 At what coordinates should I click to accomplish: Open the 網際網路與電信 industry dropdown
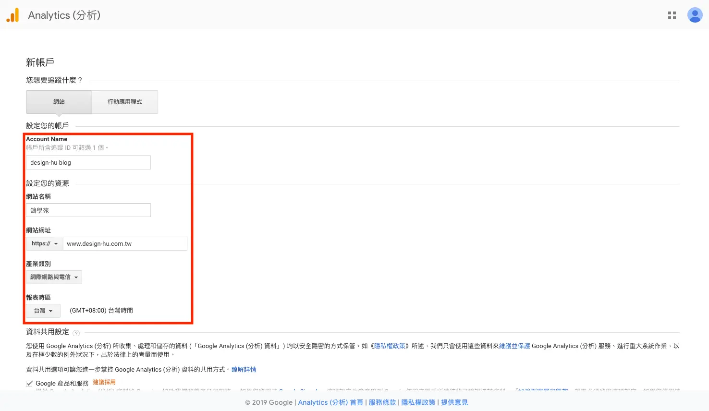pos(54,277)
